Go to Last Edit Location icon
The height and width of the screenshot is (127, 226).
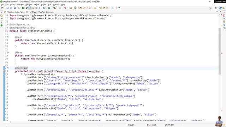101,8
